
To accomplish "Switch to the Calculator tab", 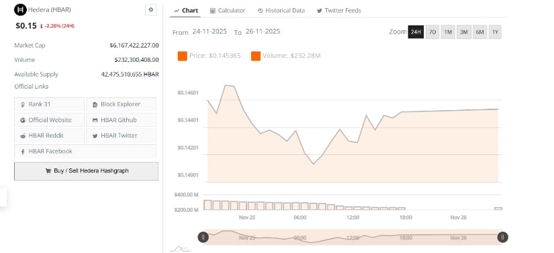I will [x=228, y=11].
